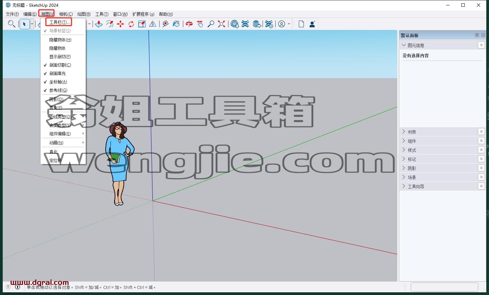Click the user account profile icon
The image size is (489, 295).
coord(282,24)
